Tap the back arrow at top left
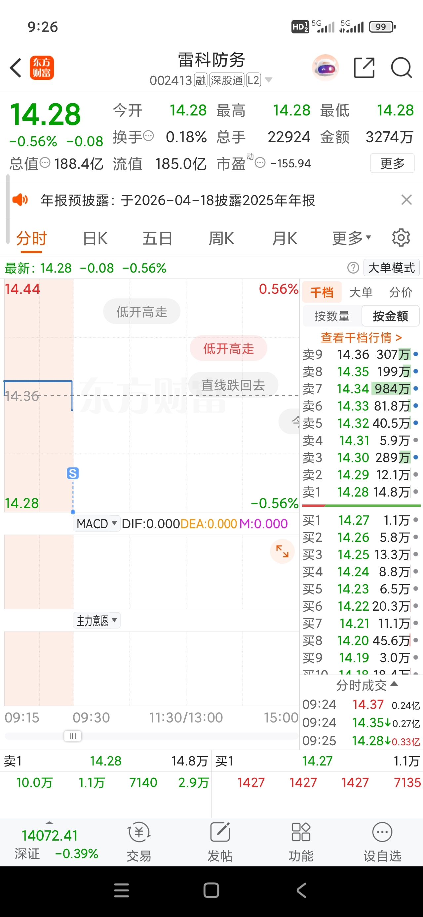Screen dimensions: 423x917 tap(16, 67)
